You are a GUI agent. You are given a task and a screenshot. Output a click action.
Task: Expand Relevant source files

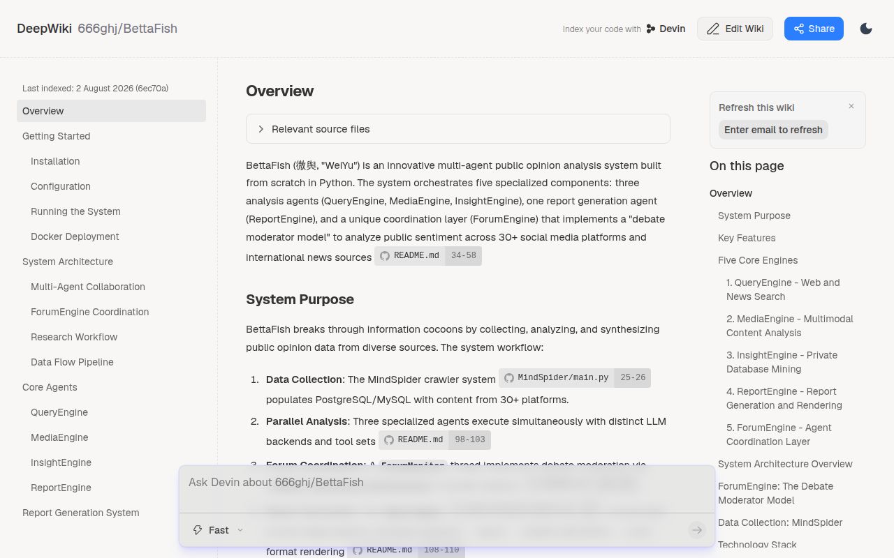458,129
